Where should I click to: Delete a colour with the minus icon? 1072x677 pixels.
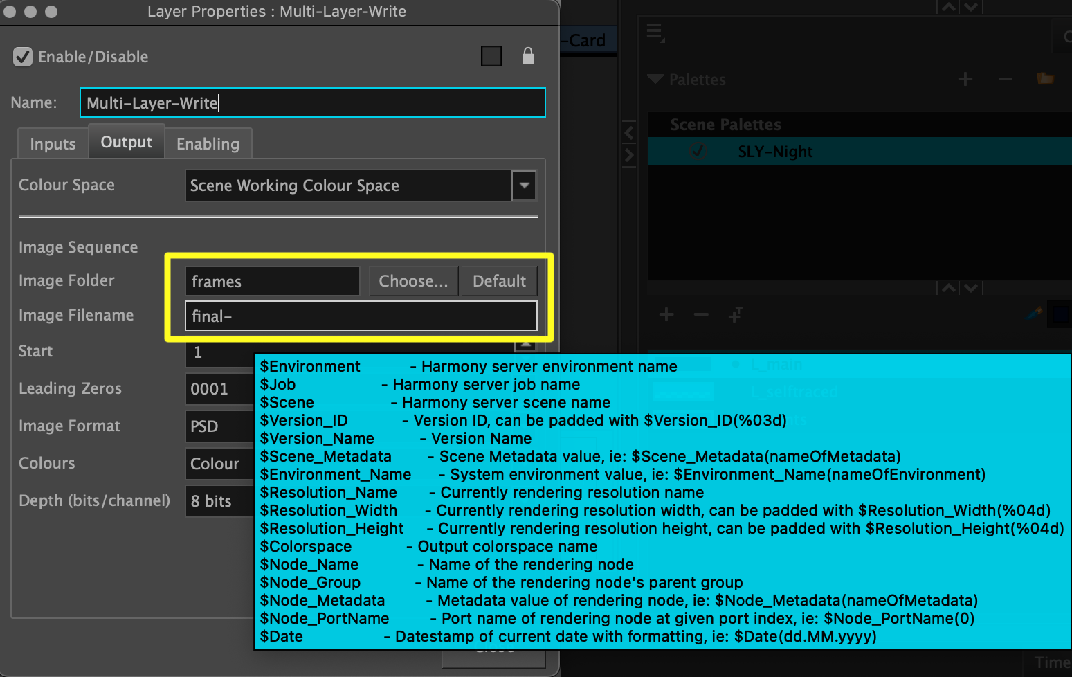click(700, 315)
